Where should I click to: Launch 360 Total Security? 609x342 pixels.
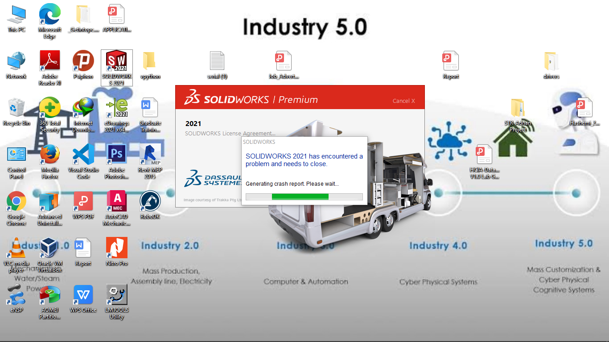[x=49, y=114]
